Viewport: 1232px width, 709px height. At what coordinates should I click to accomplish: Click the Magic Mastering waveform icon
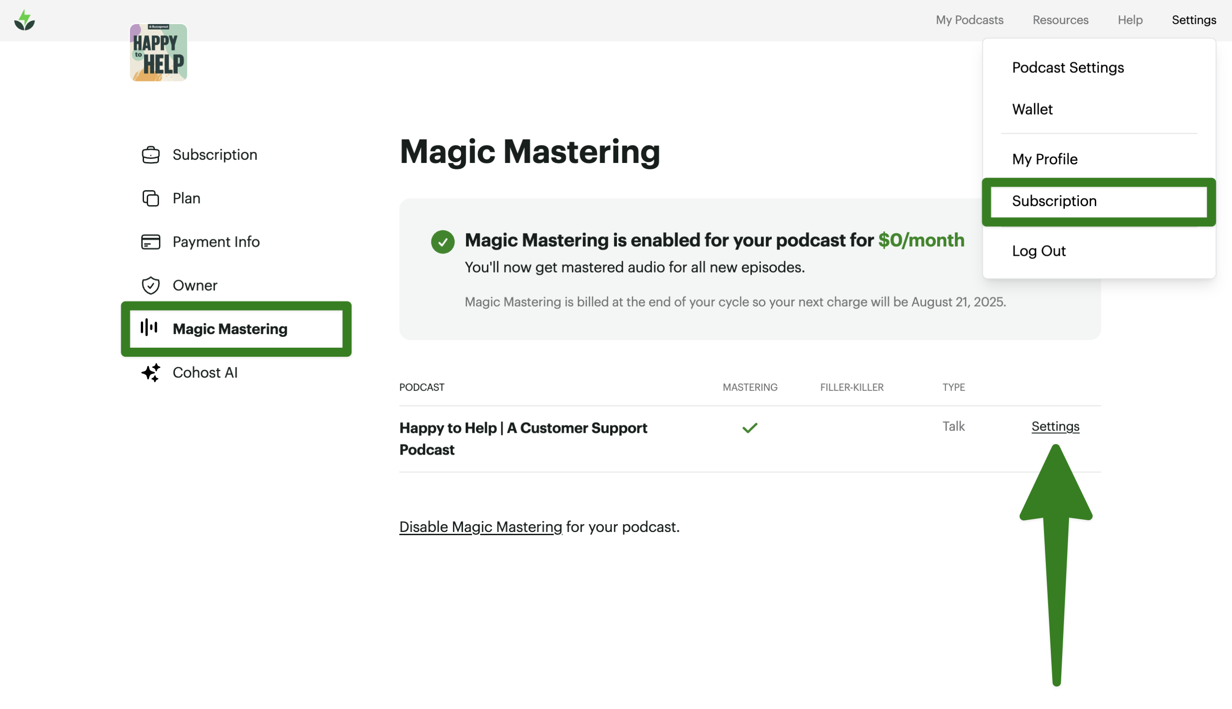click(x=149, y=328)
